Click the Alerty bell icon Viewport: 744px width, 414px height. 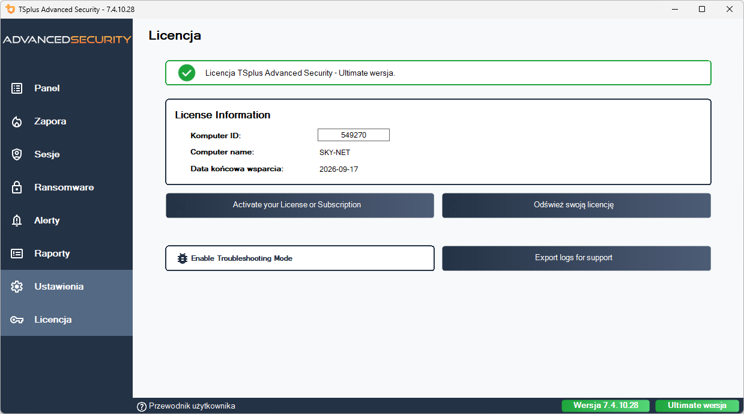point(17,221)
